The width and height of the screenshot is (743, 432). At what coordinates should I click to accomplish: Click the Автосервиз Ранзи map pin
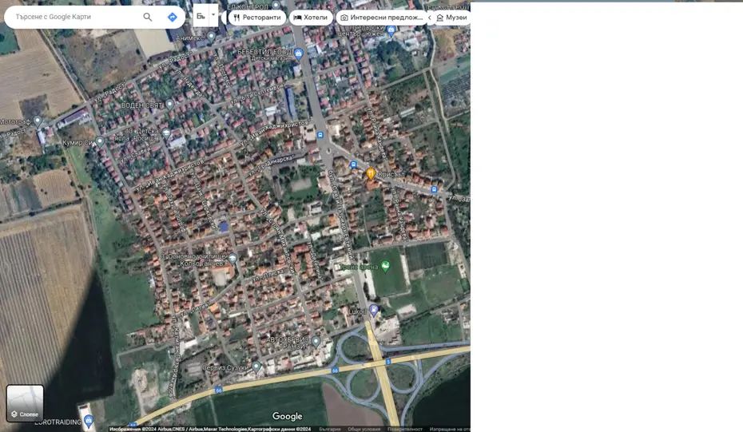coord(316,342)
